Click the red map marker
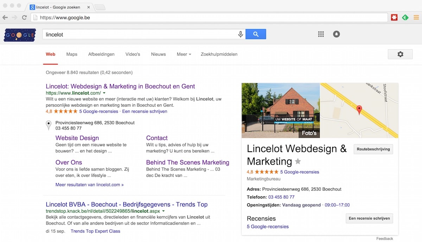The image size is (422, 242). (x=359, y=110)
